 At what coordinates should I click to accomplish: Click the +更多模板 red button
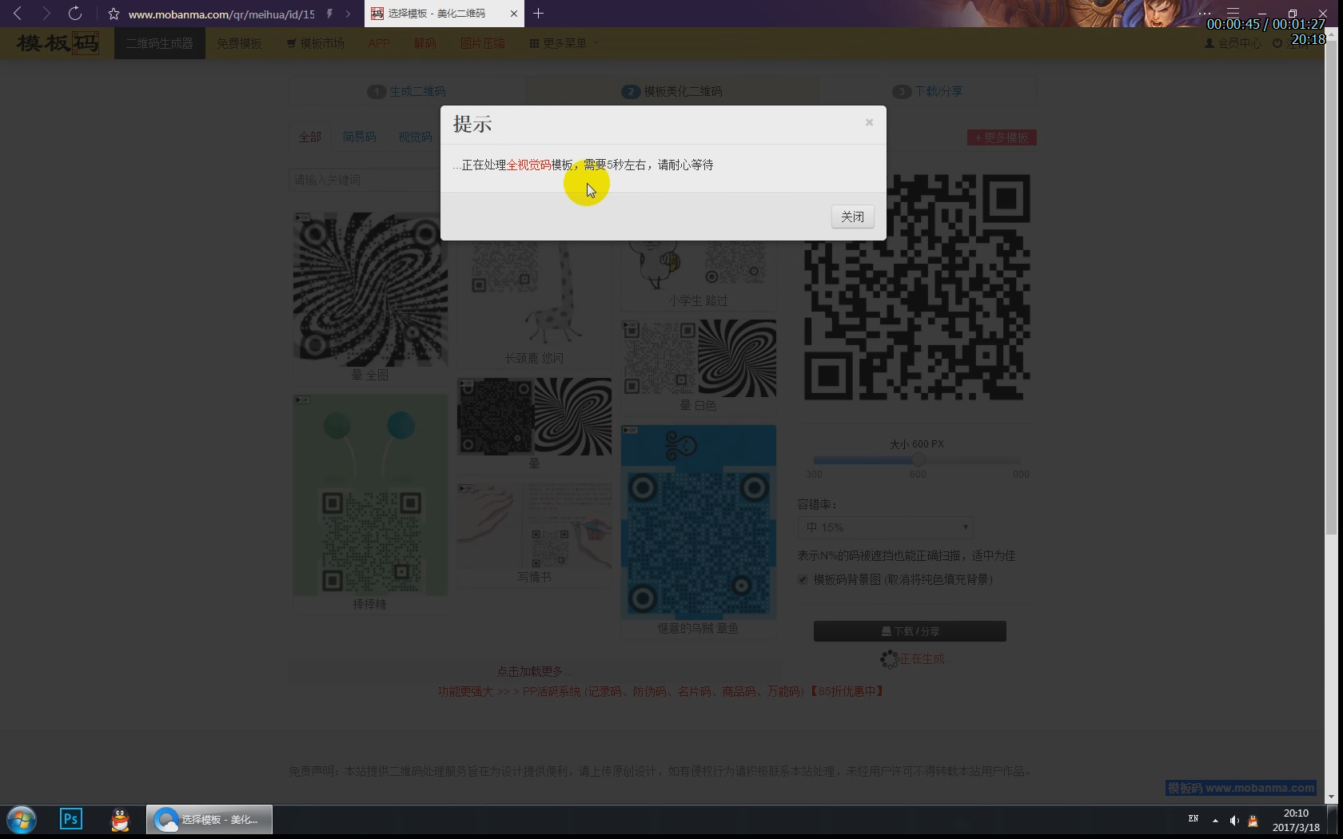click(x=1002, y=137)
